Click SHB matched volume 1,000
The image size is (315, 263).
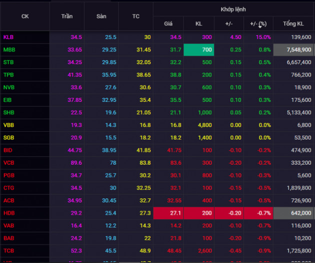coord(204,112)
